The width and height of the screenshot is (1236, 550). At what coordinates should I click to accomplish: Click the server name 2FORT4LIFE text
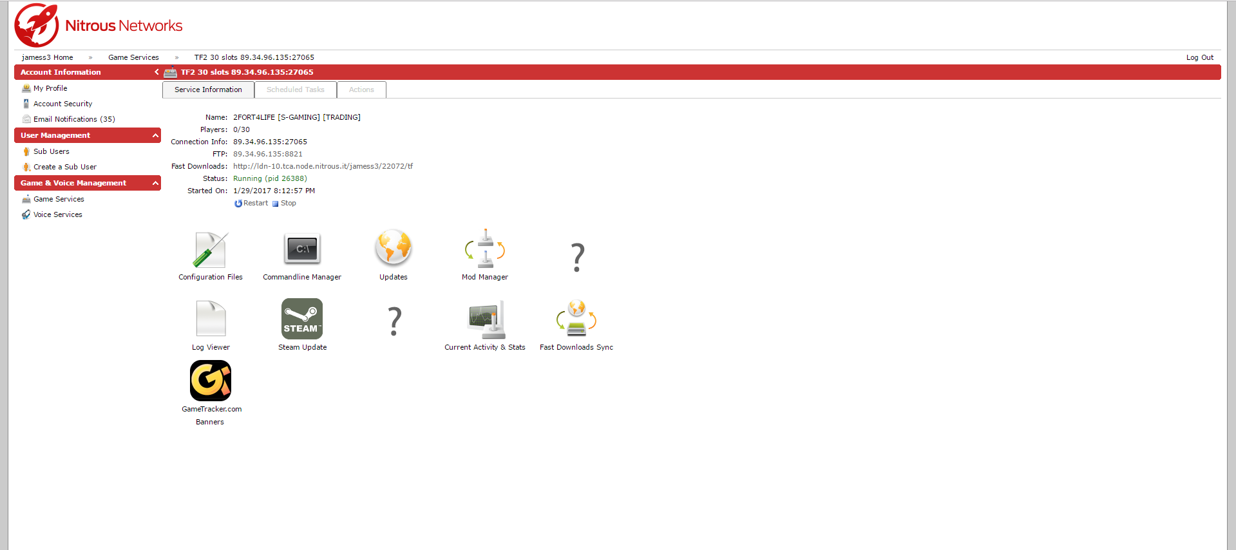pos(297,117)
